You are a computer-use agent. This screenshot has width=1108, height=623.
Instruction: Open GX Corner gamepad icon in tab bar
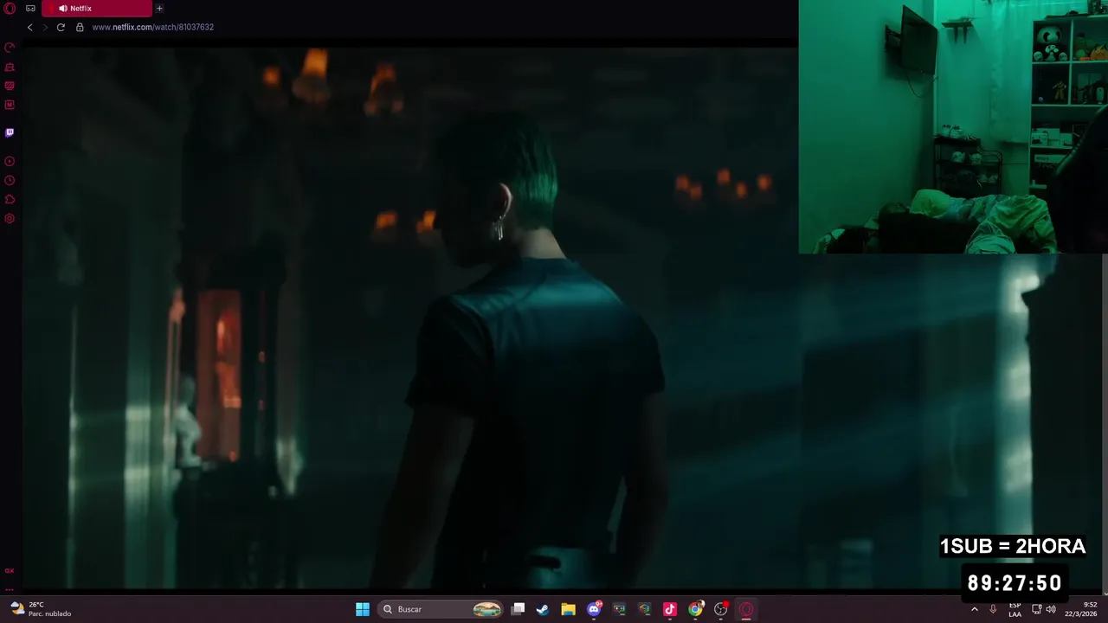(30, 9)
